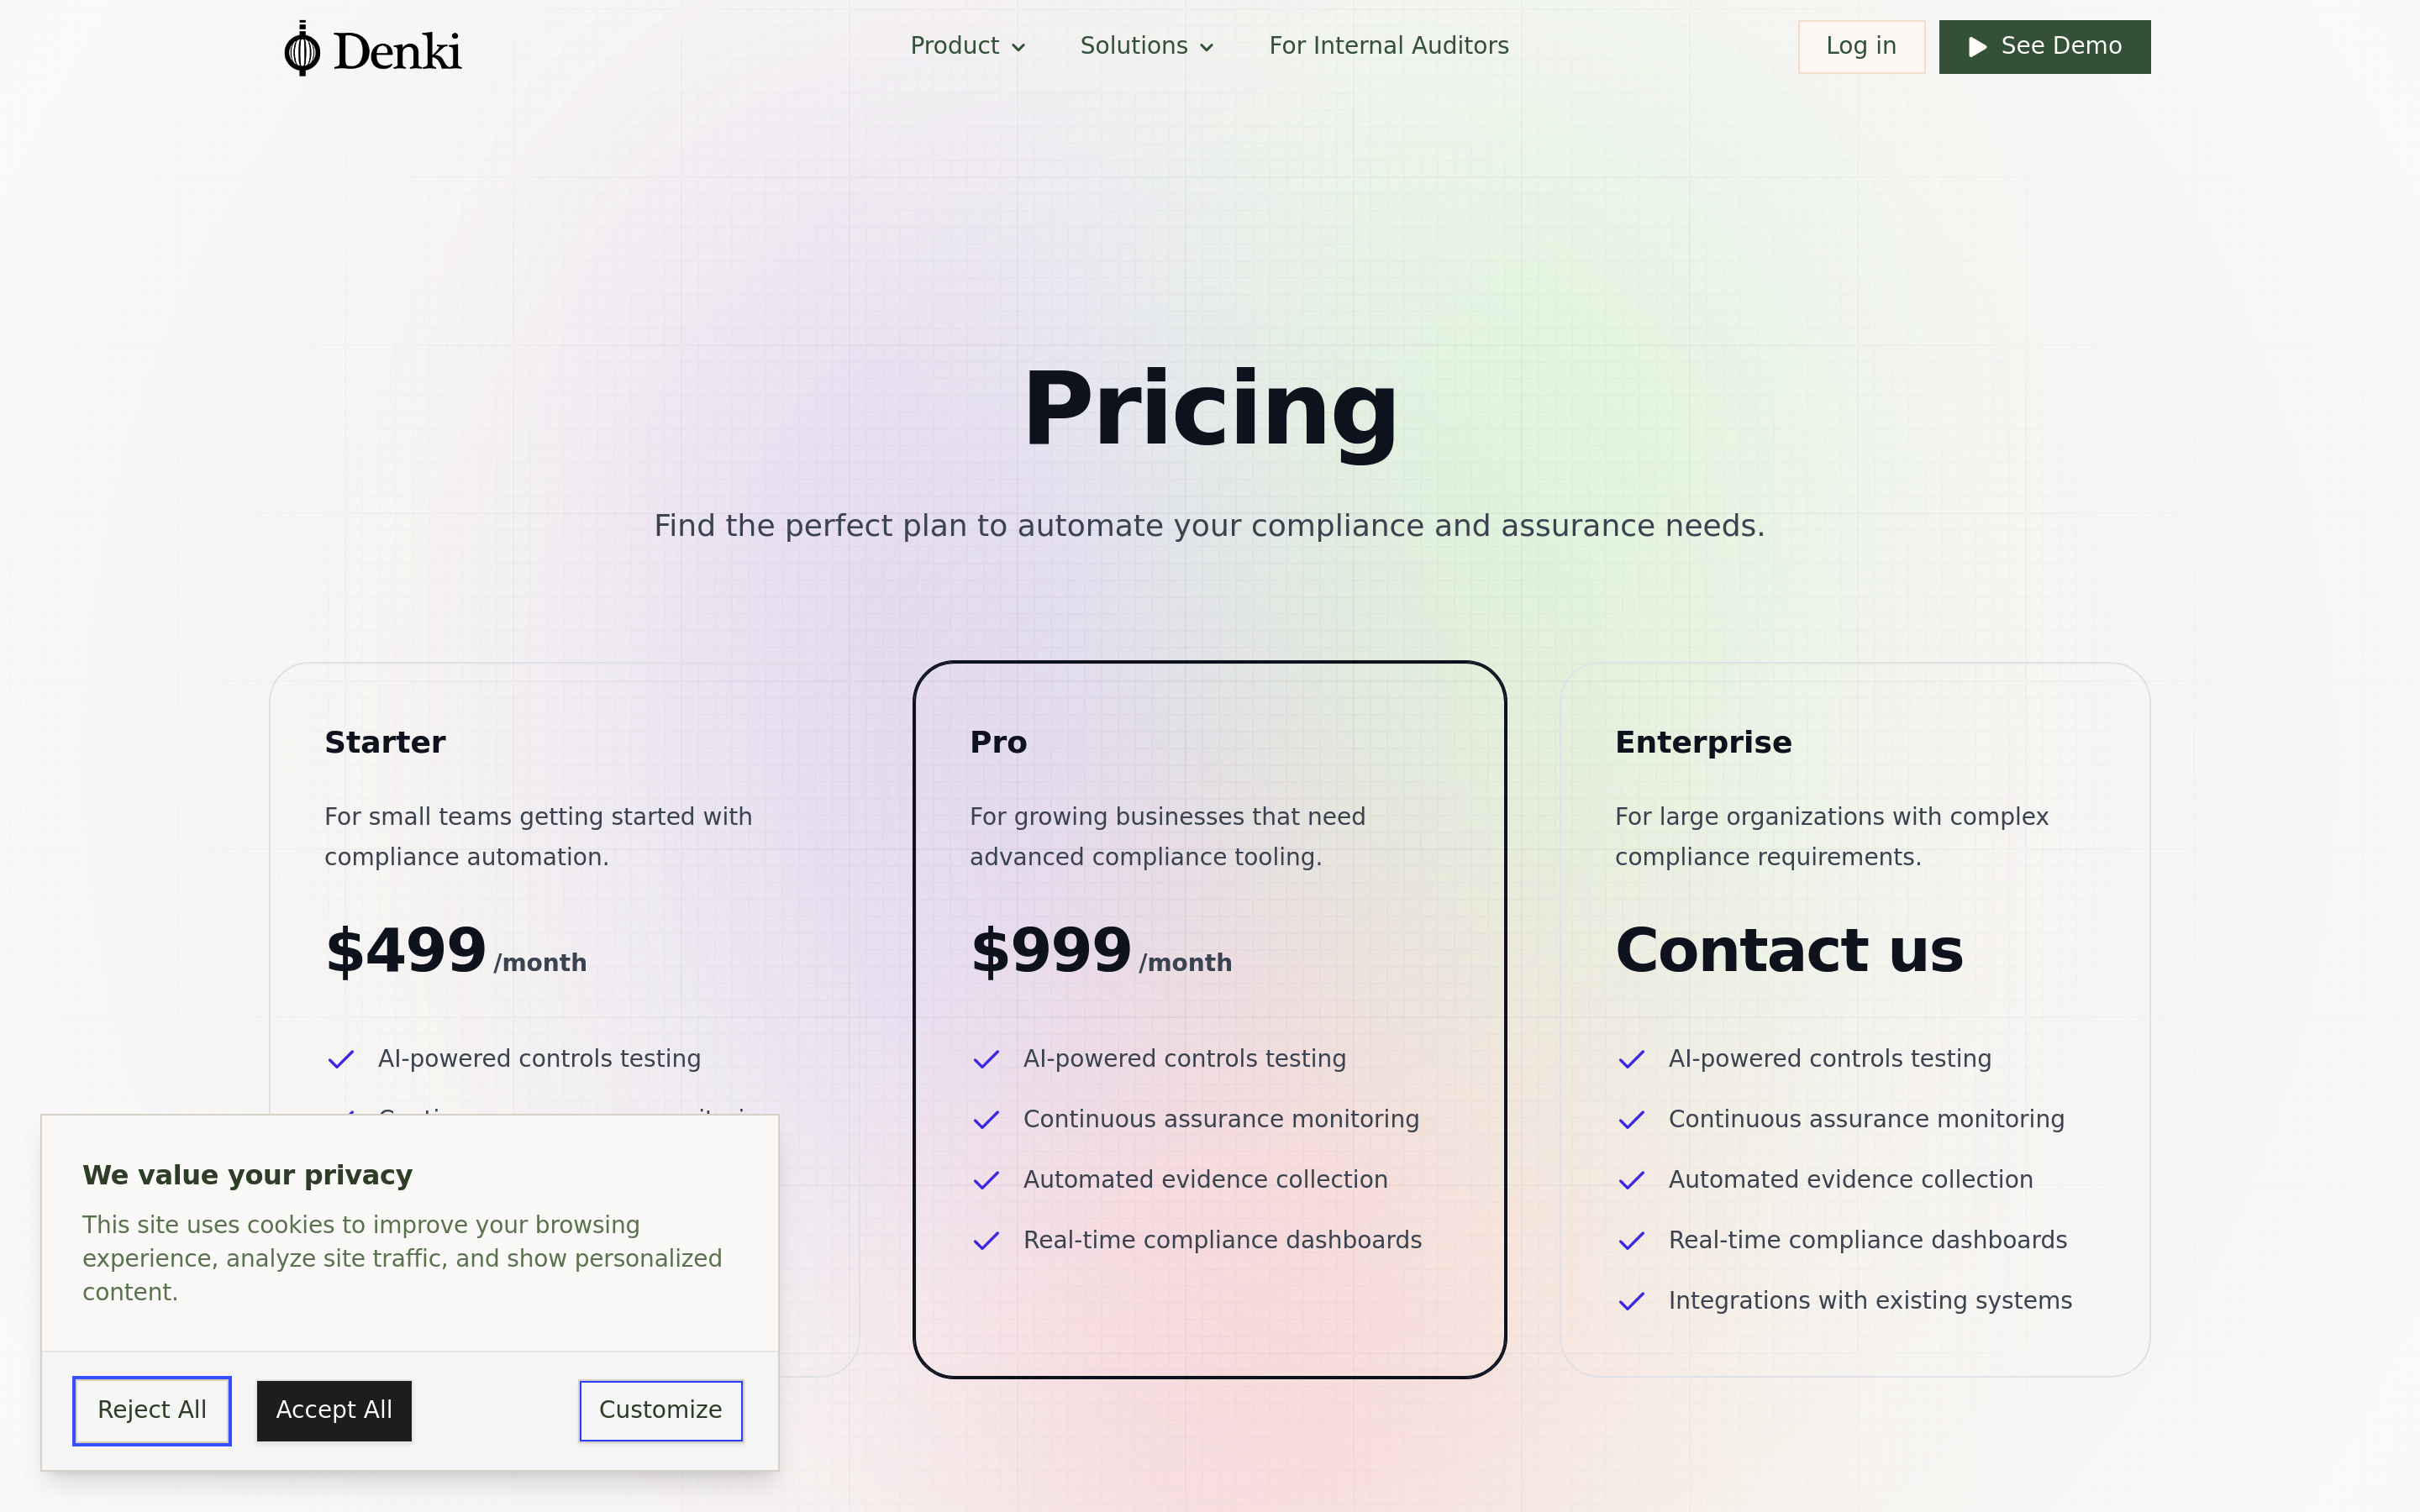Click checkmark beside Enterprise Automated evidence collection

(x=1631, y=1180)
